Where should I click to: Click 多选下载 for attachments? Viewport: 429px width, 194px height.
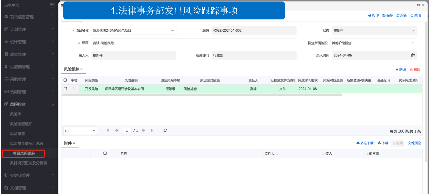(365, 143)
